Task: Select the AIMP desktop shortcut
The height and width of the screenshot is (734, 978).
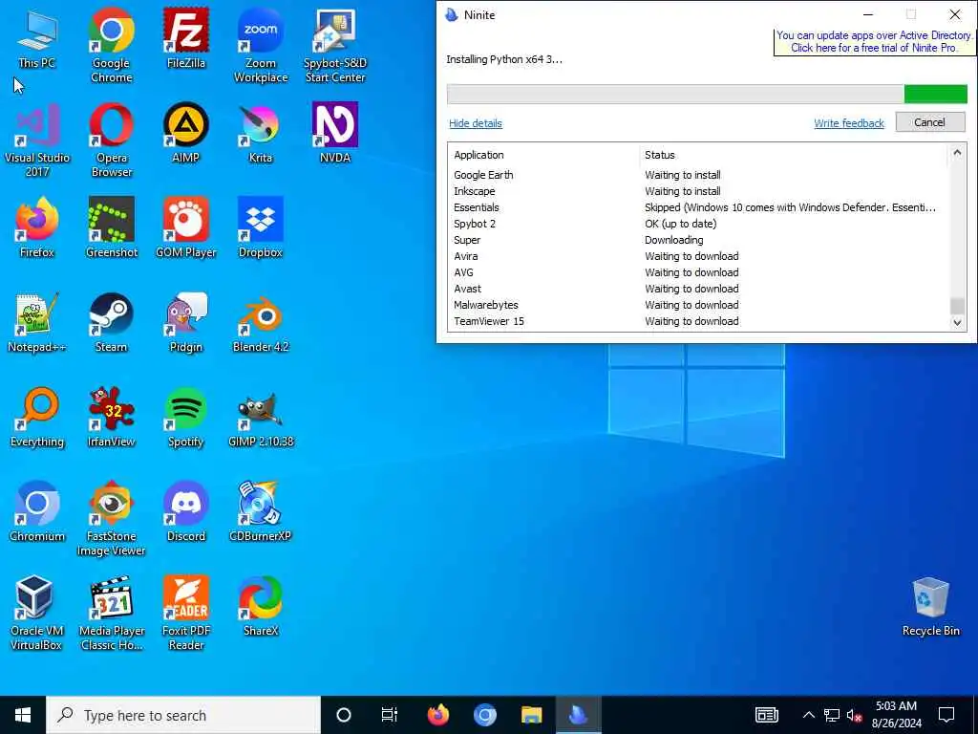Action: point(186,134)
